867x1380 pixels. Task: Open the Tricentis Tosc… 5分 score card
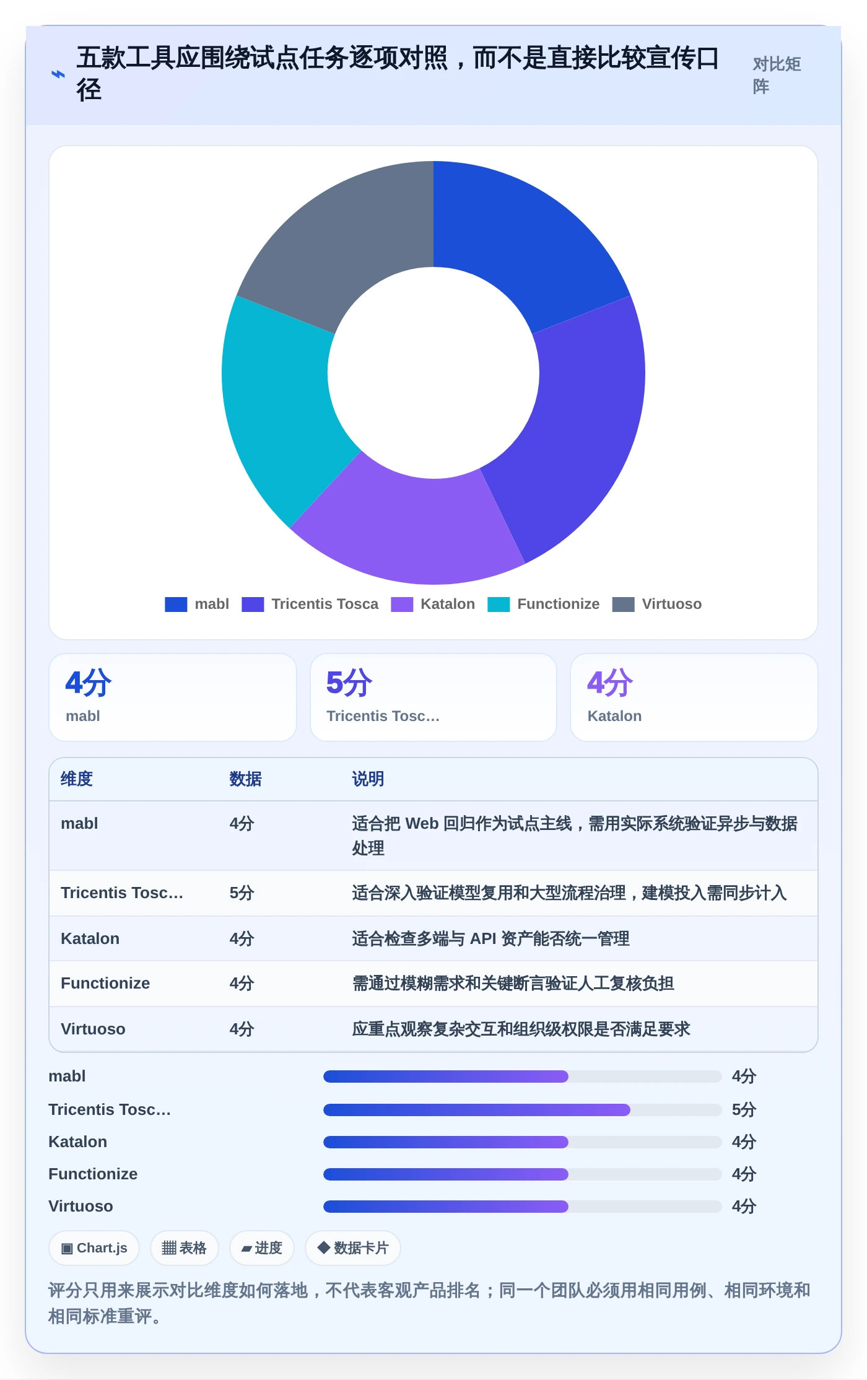[434, 697]
